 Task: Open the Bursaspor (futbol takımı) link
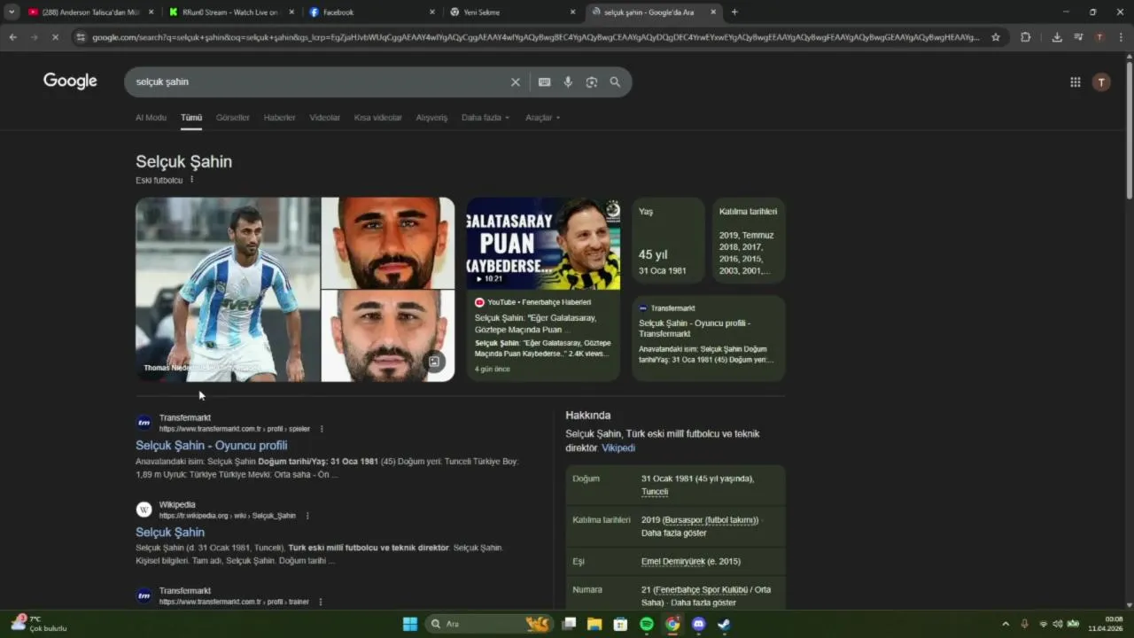click(711, 520)
